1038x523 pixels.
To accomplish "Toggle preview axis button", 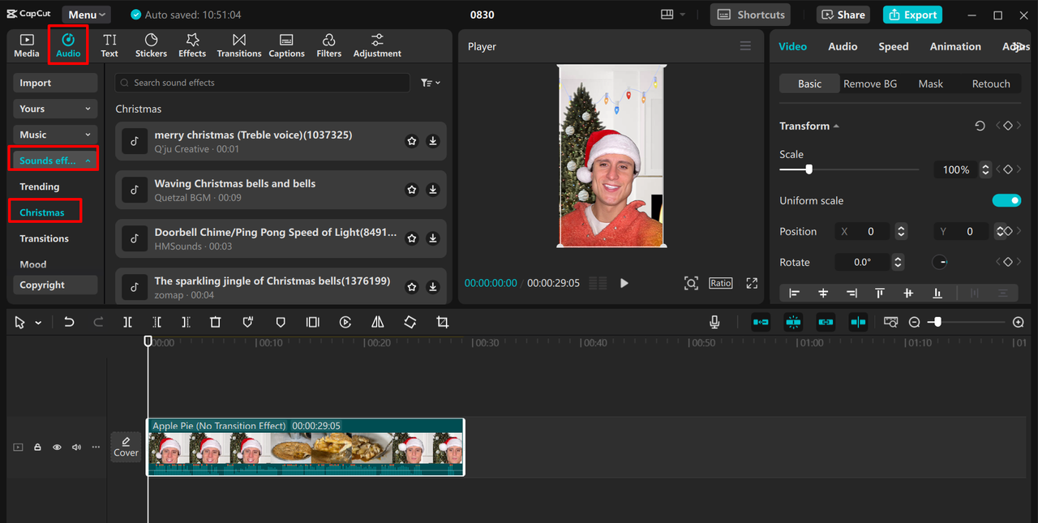I will [x=858, y=322].
